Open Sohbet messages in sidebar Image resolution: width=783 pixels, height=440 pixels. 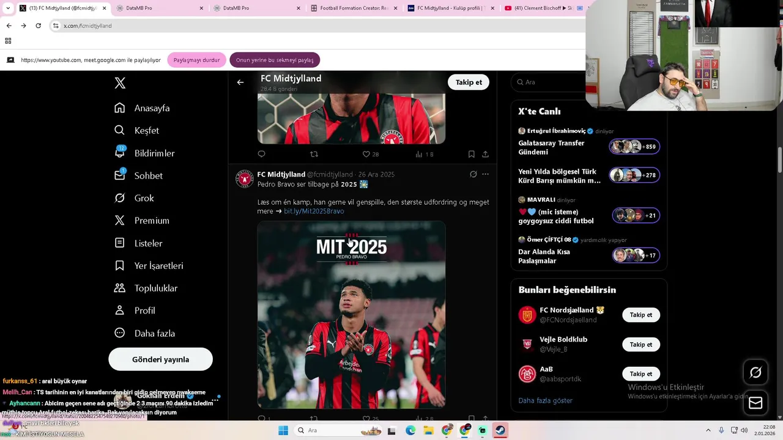138,175
